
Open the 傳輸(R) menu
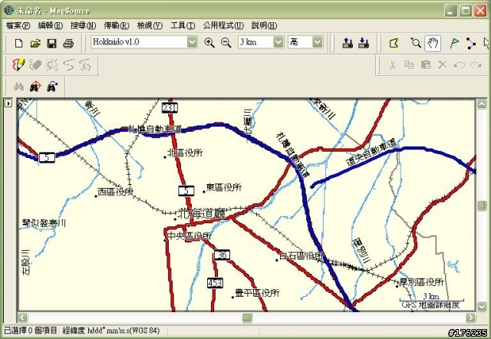click(x=117, y=25)
